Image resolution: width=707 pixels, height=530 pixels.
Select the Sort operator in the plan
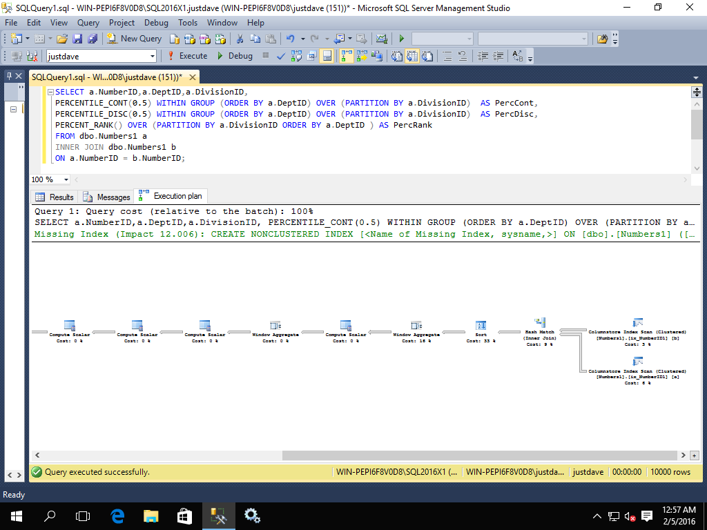(x=481, y=325)
